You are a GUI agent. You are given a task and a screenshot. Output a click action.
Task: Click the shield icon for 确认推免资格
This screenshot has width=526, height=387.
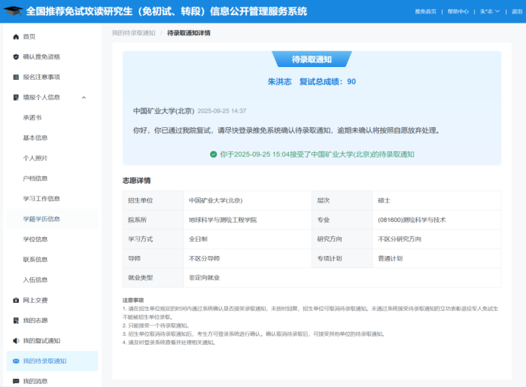(x=16, y=56)
